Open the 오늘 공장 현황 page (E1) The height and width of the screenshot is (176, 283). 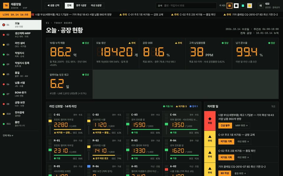(21, 25)
